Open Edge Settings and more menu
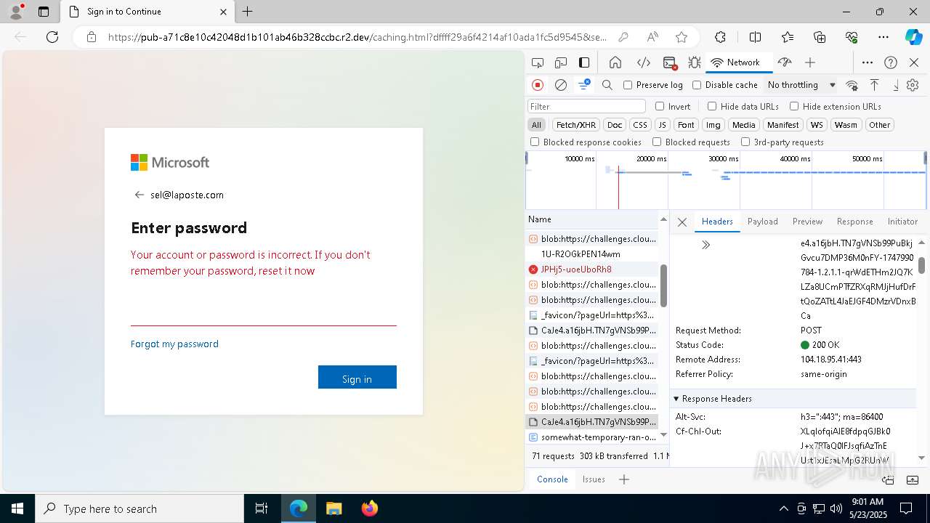The width and height of the screenshot is (930, 523). pyautogui.click(x=883, y=37)
